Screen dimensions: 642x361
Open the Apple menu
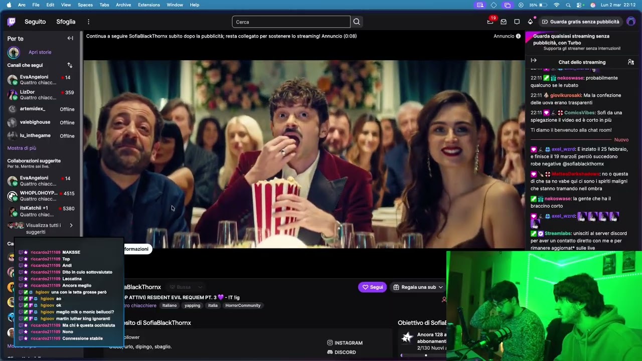pyautogui.click(x=9, y=5)
